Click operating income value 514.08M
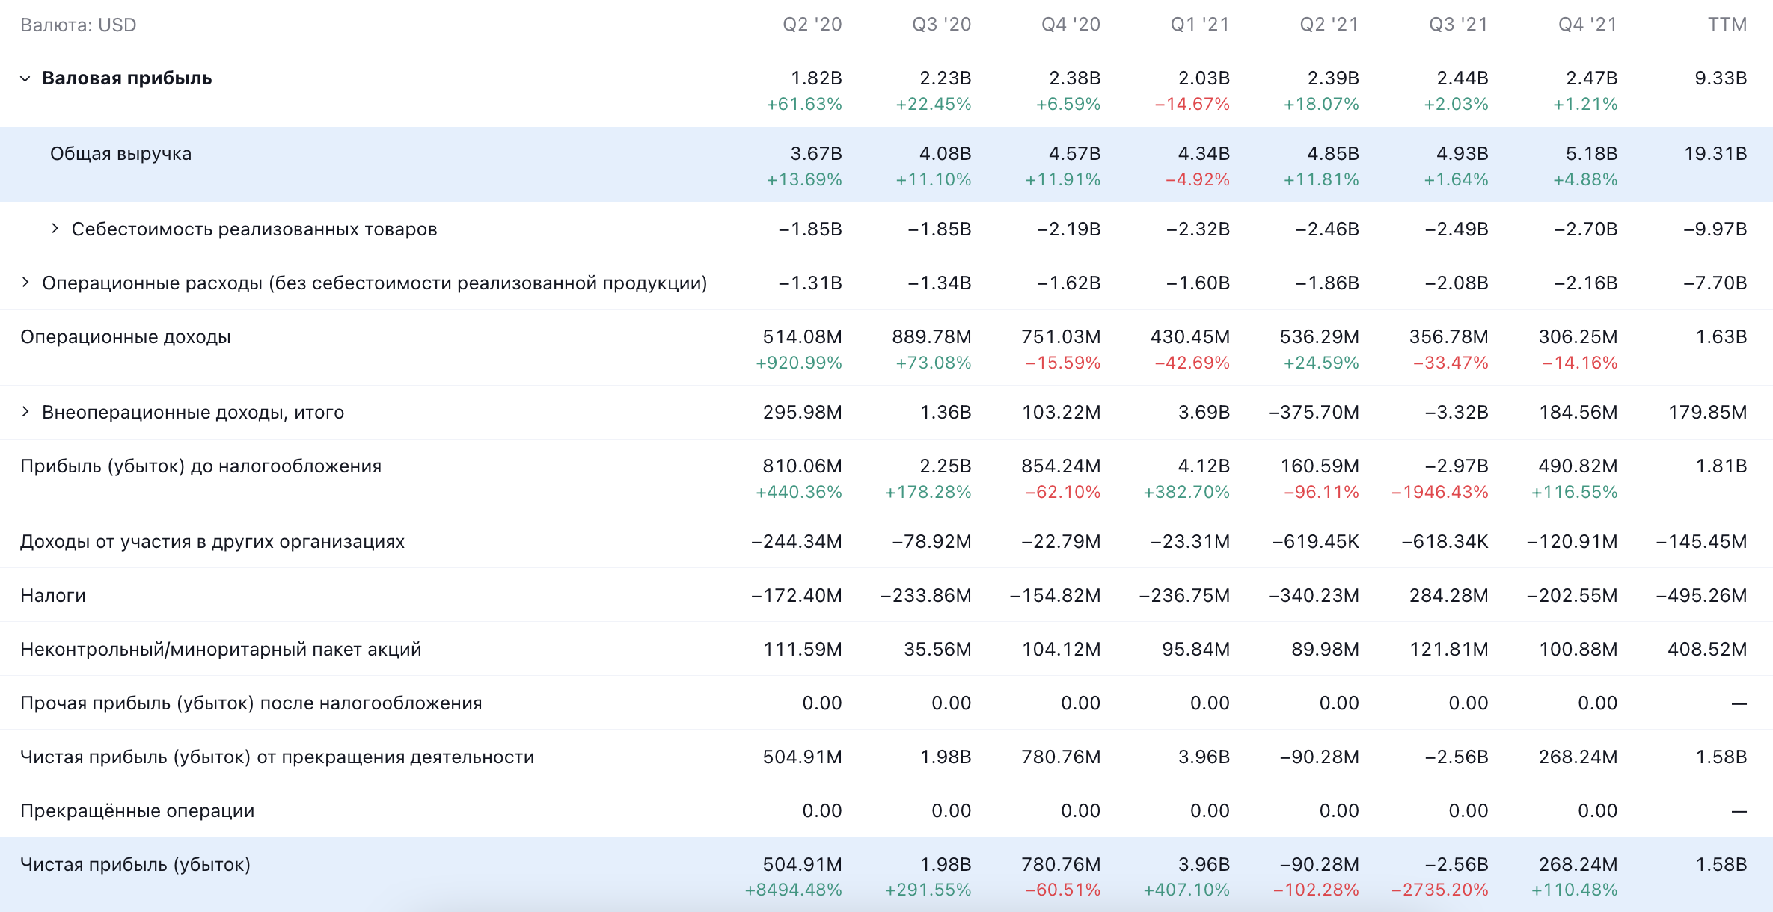The height and width of the screenshot is (912, 1773). coord(803,336)
